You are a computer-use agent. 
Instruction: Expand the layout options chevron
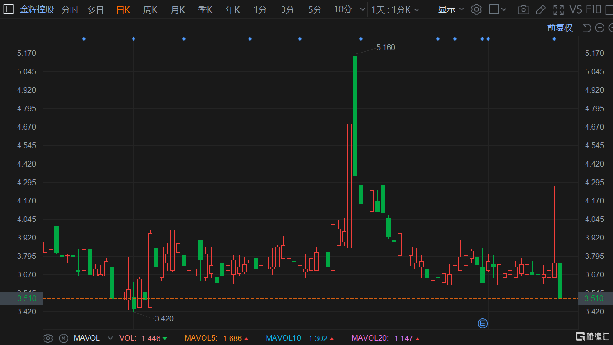(x=504, y=9)
